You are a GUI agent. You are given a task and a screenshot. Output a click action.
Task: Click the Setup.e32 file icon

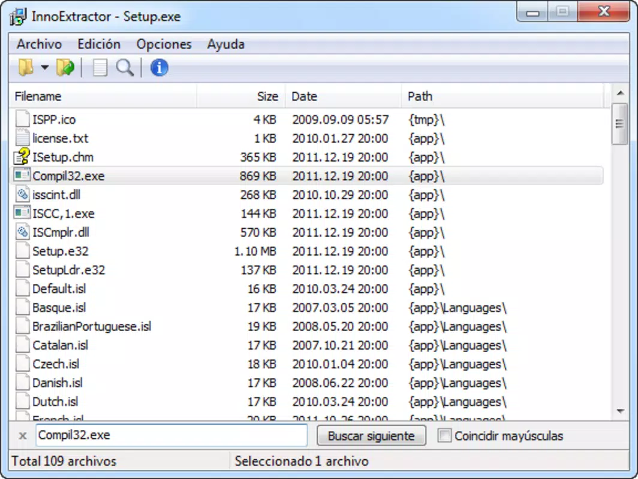click(x=22, y=251)
